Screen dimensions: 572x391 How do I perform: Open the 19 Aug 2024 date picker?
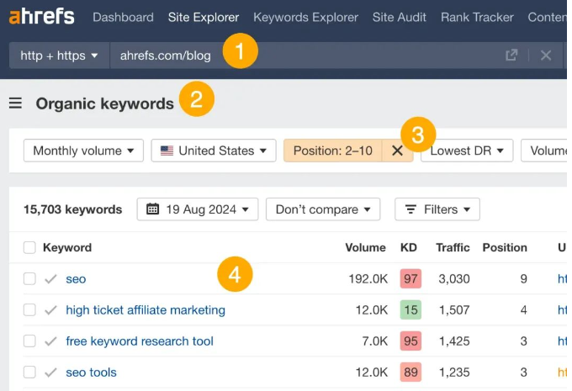coord(198,209)
